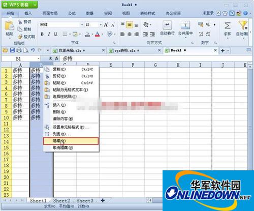Open the font color dropdown arrow
This screenshot has height=211, width=254.
[x=103, y=34]
